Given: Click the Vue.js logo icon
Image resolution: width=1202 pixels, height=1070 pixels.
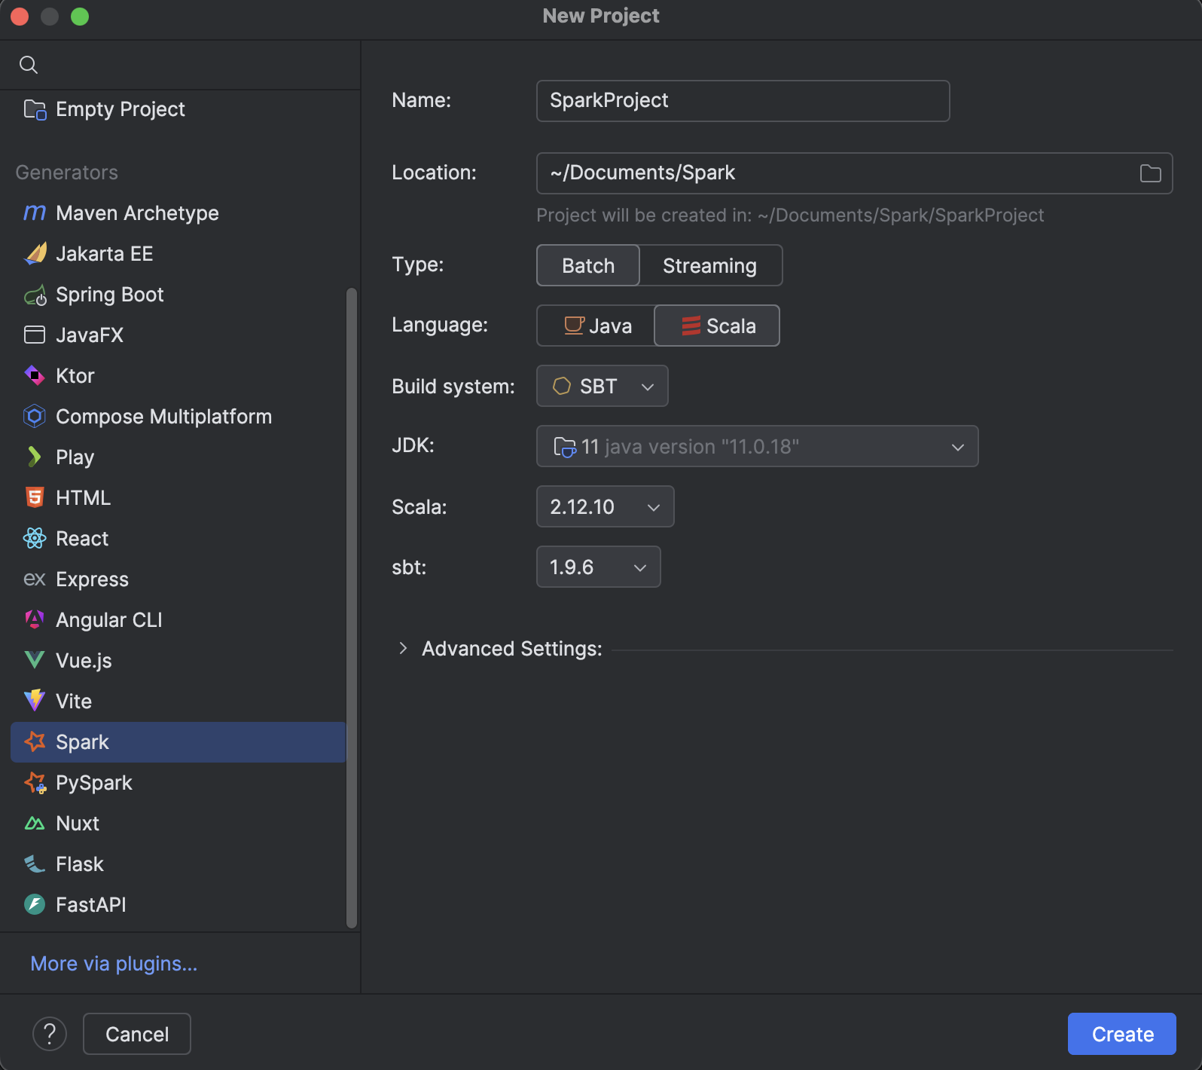Looking at the screenshot, I should point(35,660).
